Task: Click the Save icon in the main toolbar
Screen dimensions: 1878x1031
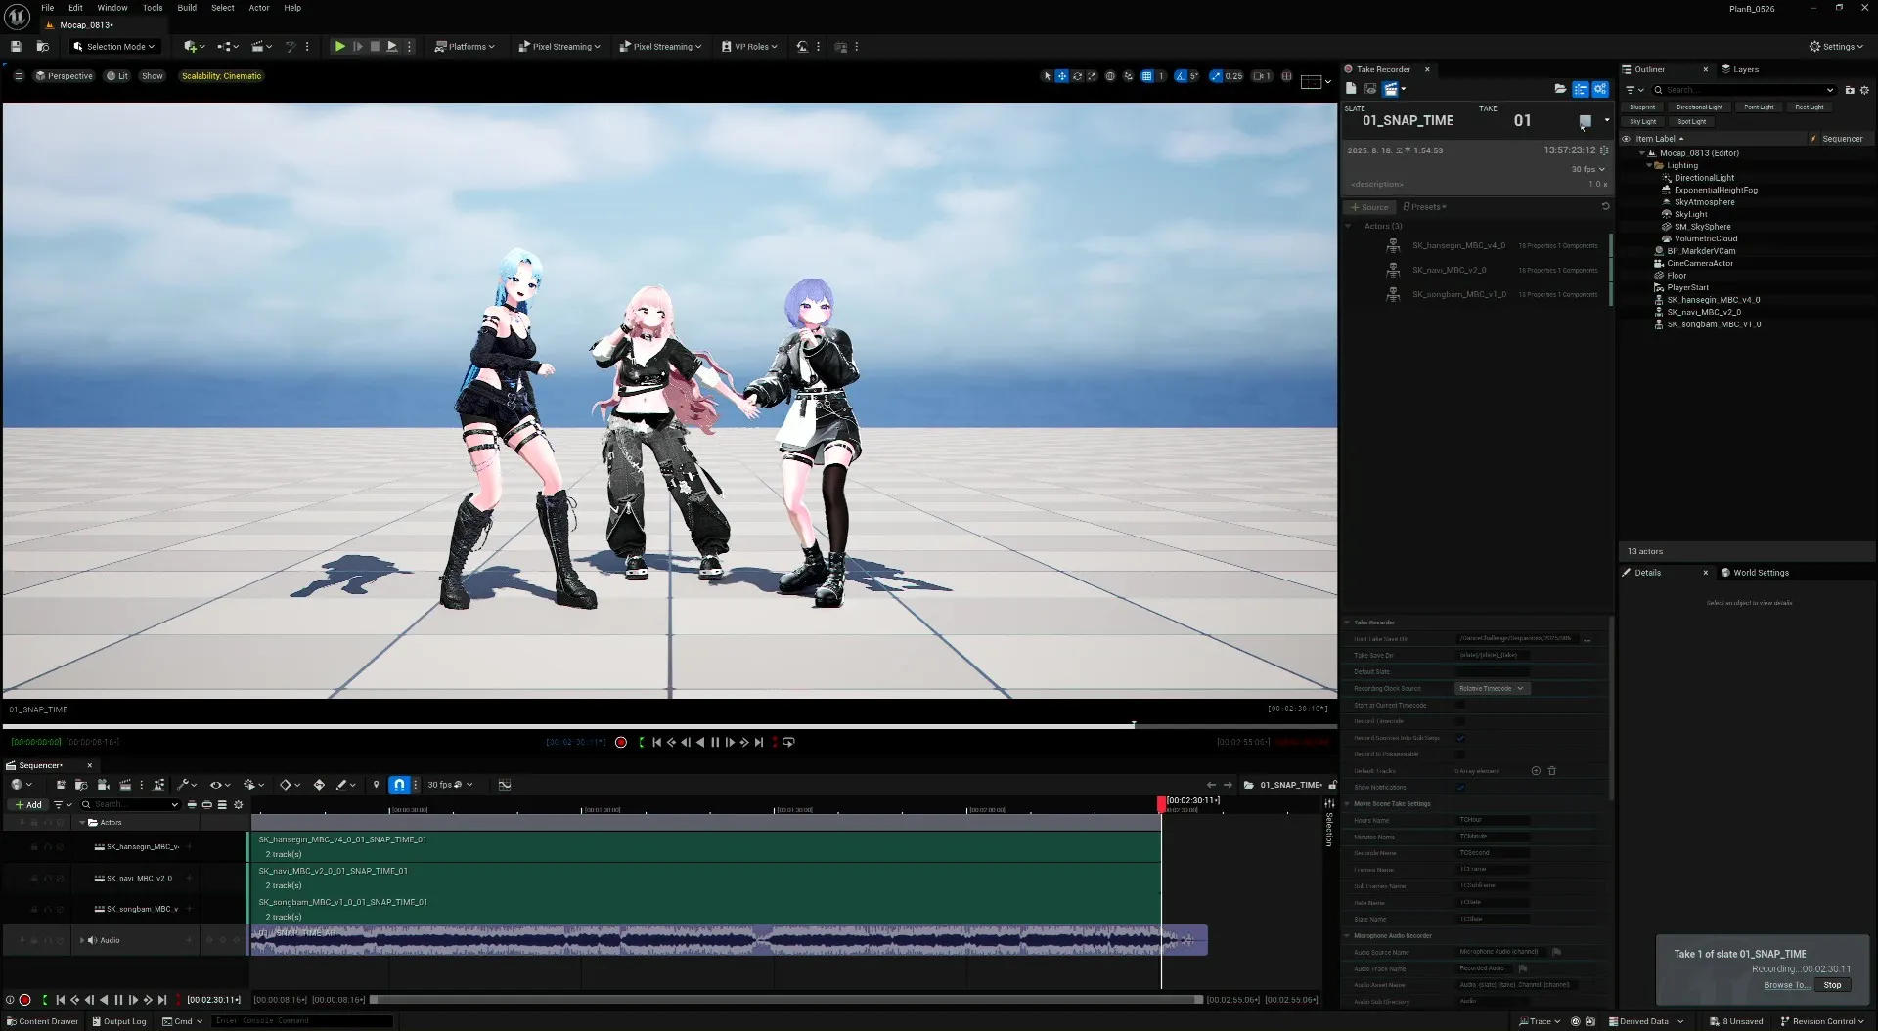Action: pyautogui.click(x=16, y=46)
